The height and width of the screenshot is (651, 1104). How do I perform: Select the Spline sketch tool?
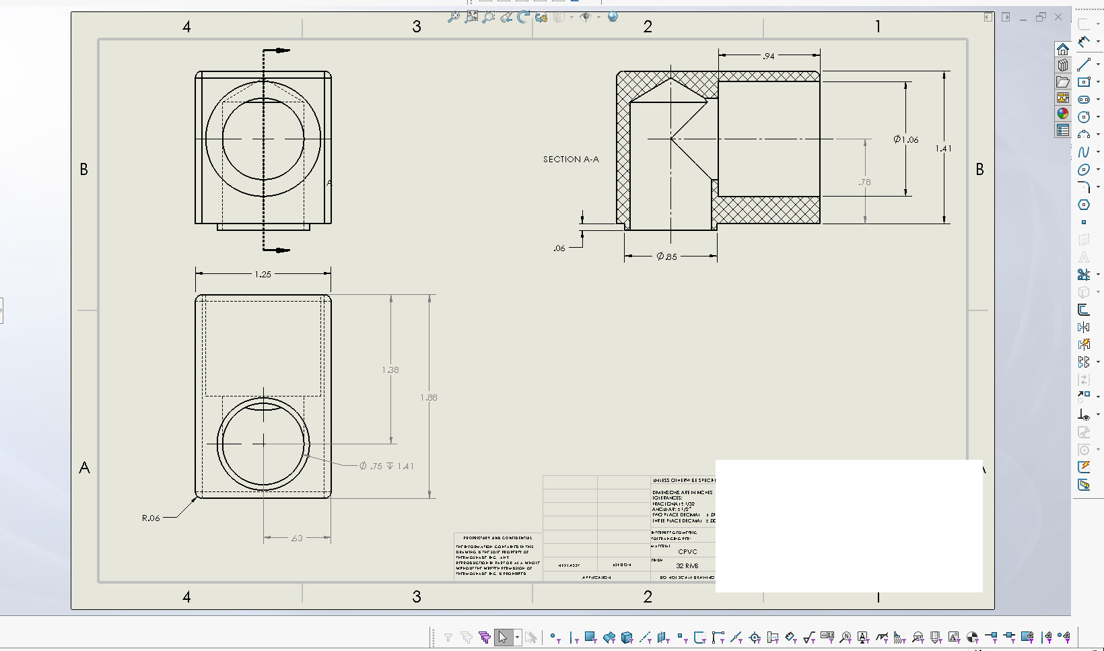point(1083,152)
